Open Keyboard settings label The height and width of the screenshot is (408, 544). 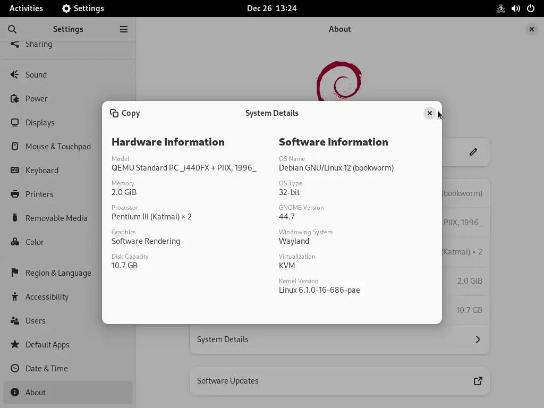(x=41, y=171)
